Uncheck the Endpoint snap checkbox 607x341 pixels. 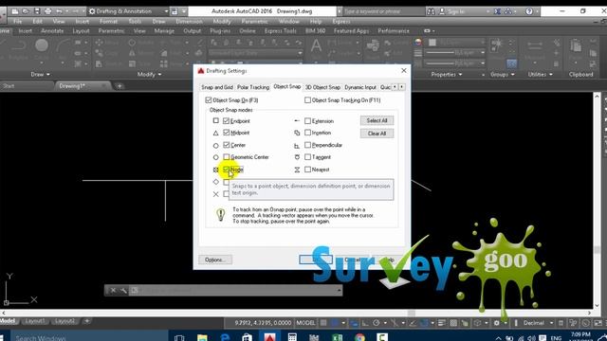(227, 121)
